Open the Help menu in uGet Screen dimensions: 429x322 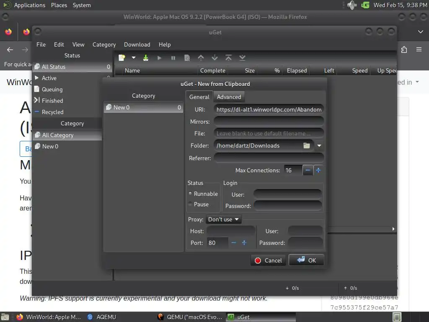(x=165, y=44)
